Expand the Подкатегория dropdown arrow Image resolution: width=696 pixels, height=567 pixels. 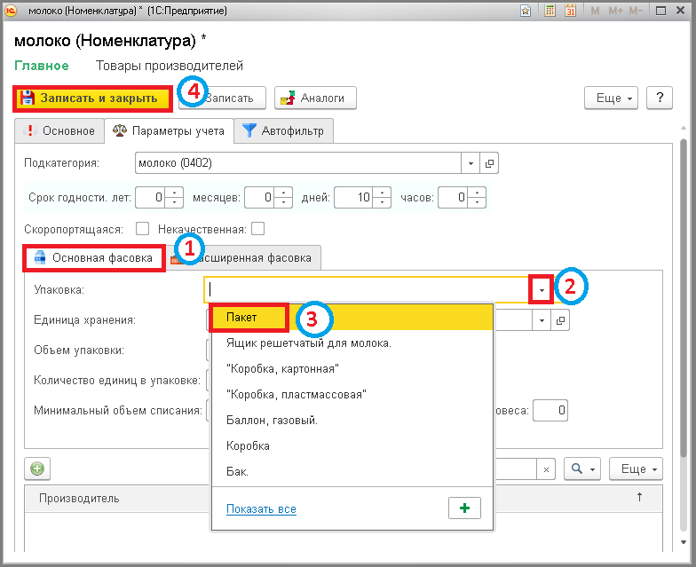pos(471,163)
